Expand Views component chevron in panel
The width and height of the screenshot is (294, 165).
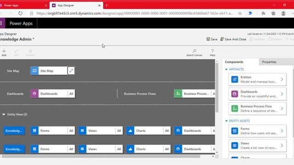click(x=282, y=146)
